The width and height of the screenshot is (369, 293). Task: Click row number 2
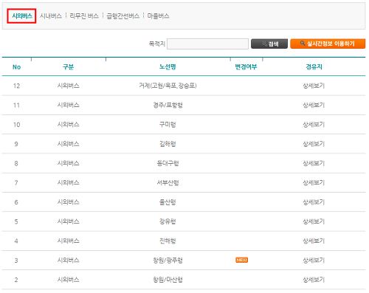pos(16,280)
